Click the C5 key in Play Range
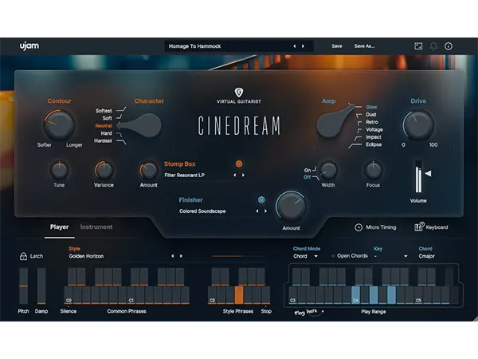 tap(418, 295)
